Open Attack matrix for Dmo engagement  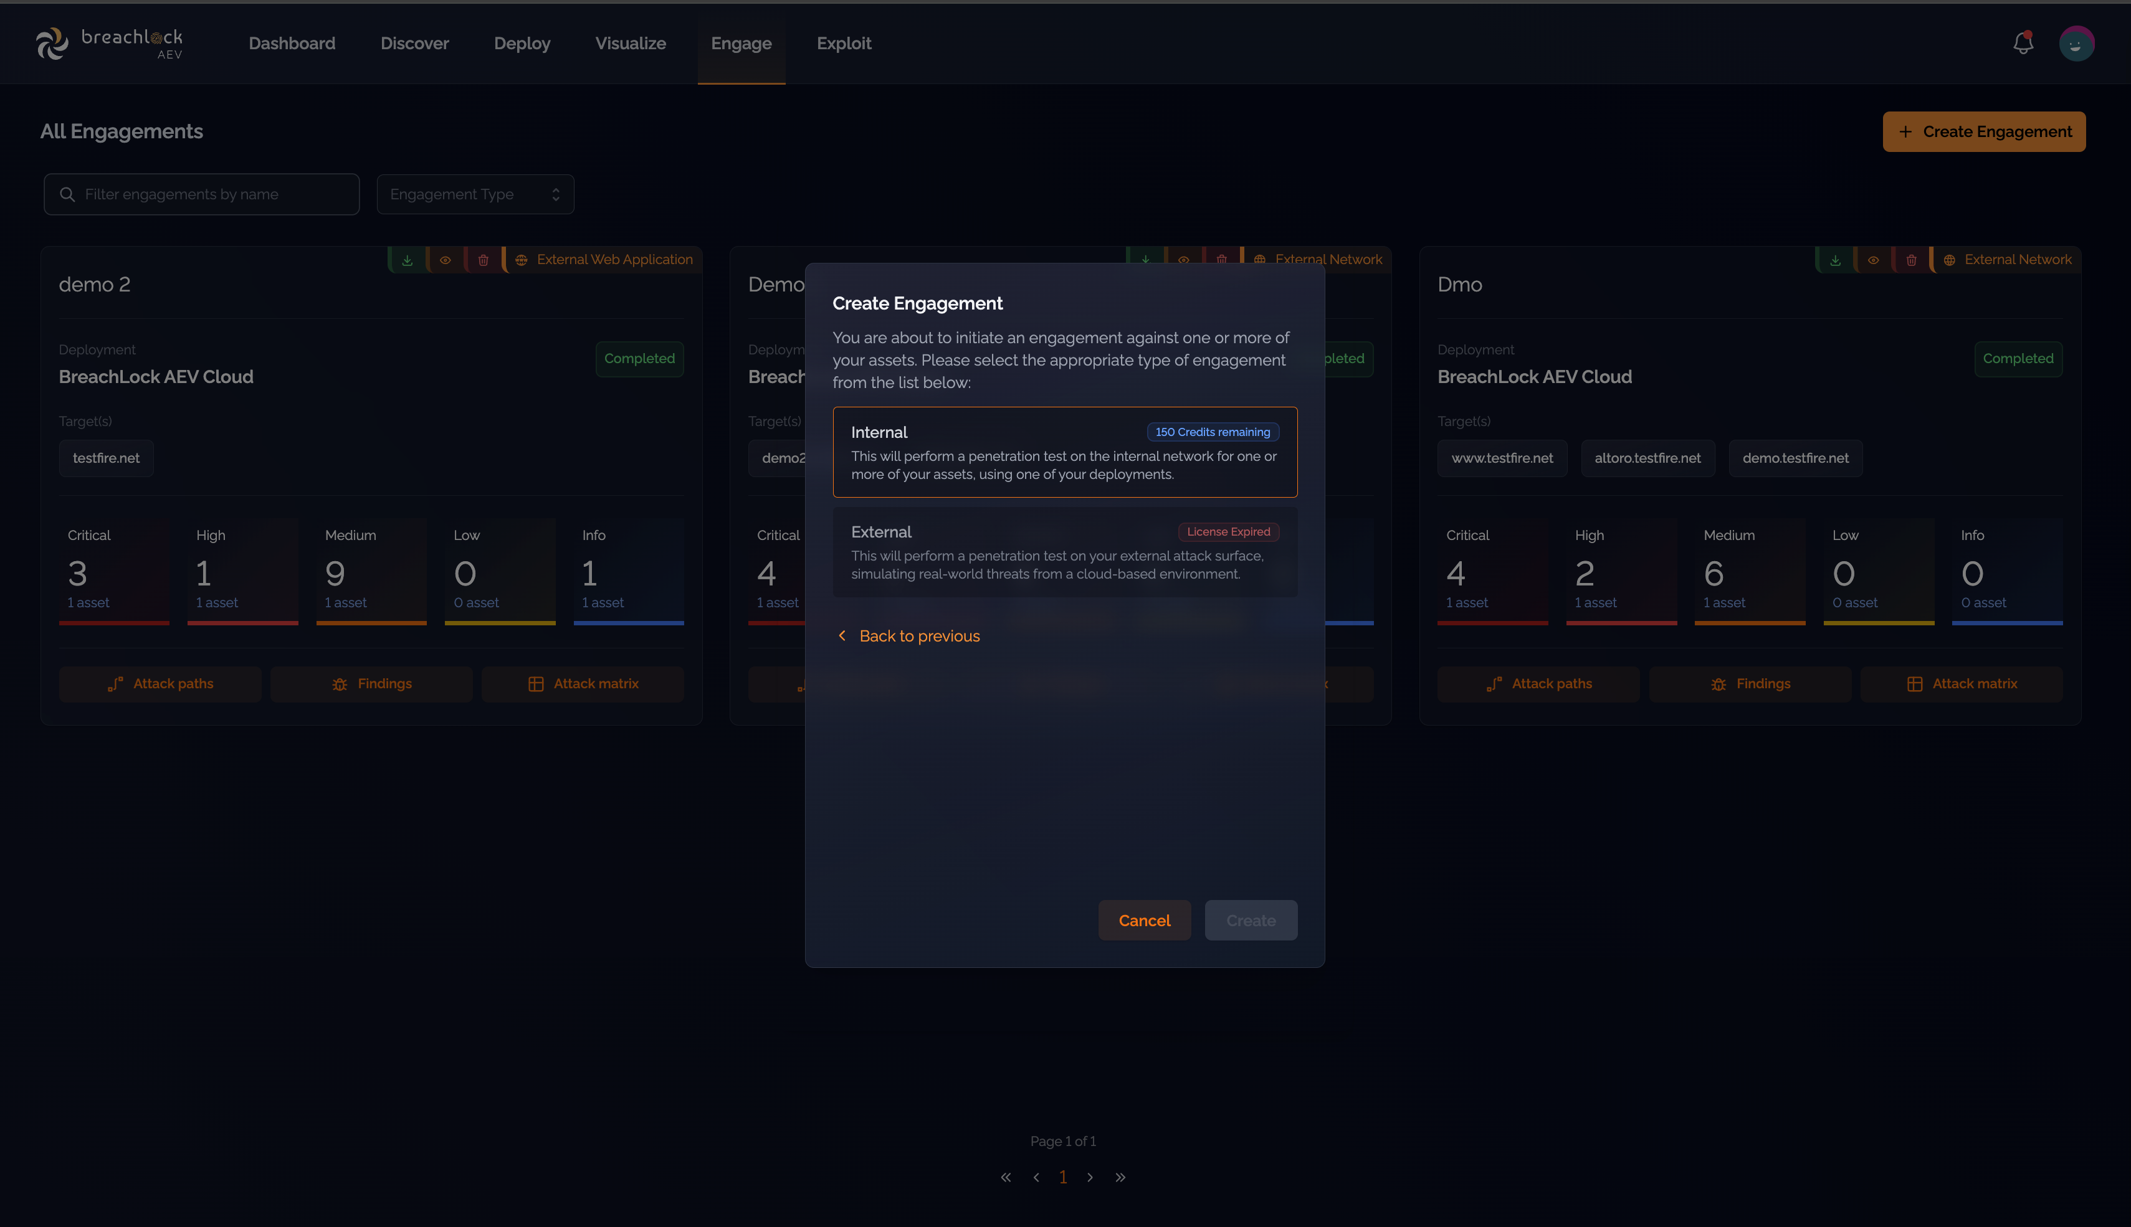[1962, 685]
